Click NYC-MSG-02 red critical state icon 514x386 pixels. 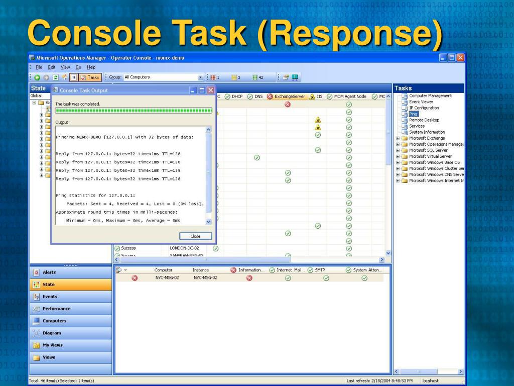click(135, 278)
